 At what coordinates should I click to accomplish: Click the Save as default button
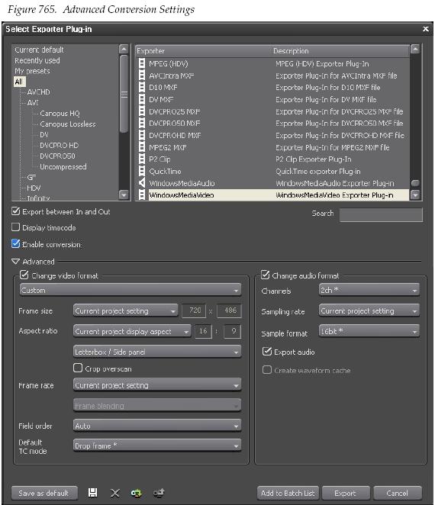pos(44,493)
